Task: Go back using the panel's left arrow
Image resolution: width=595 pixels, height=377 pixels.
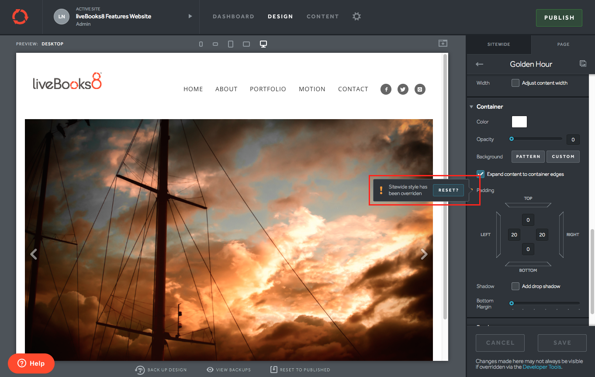Action: pos(479,64)
